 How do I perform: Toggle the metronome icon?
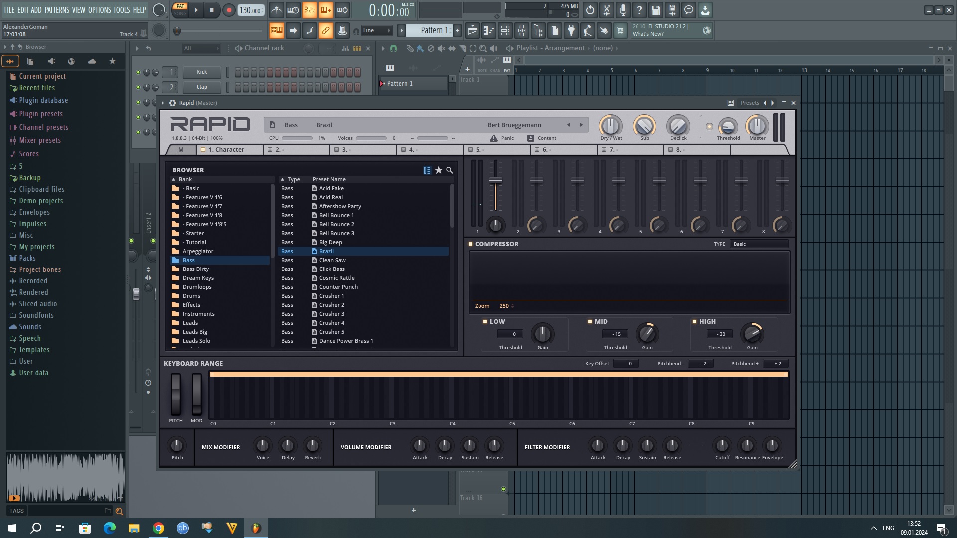click(277, 10)
